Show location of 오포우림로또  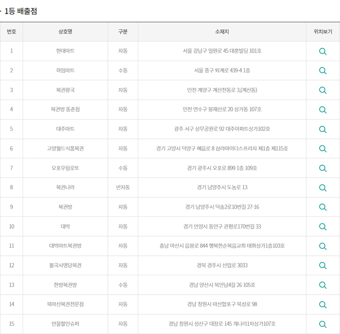[x=323, y=168]
